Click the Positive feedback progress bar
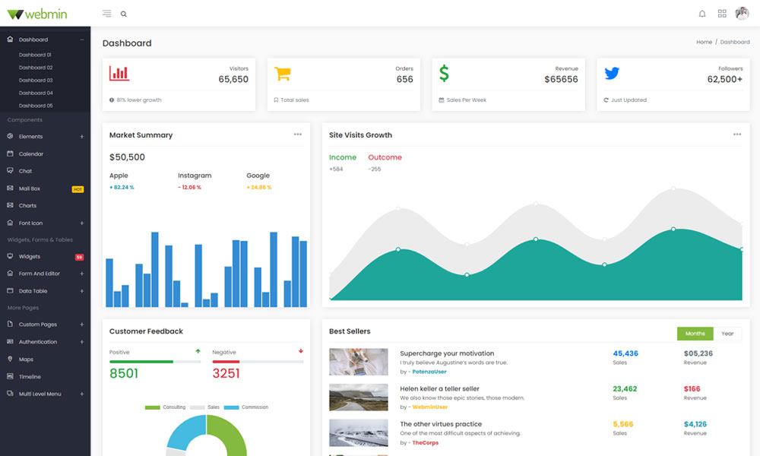This screenshot has width=760, height=456. tap(155, 362)
